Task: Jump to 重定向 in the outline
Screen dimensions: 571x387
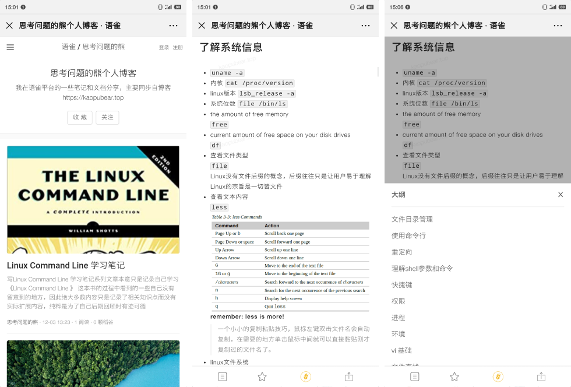Action: click(x=401, y=252)
